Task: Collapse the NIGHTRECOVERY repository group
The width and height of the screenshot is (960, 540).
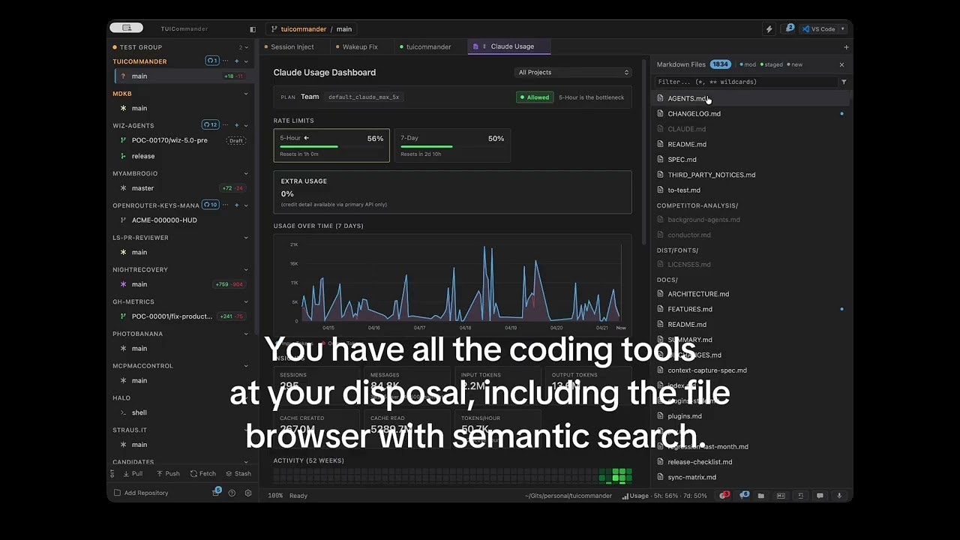Action: click(x=246, y=269)
